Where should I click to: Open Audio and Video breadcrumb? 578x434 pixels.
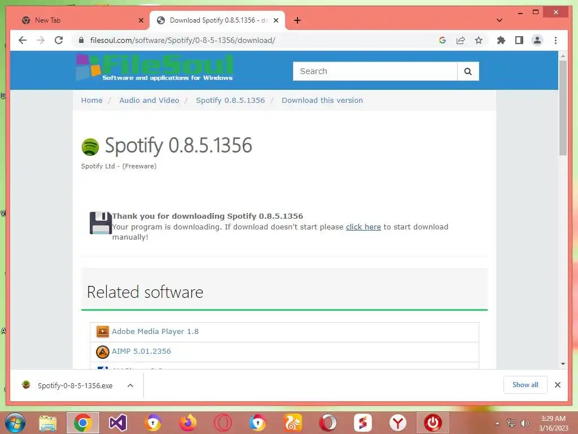click(x=149, y=101)
